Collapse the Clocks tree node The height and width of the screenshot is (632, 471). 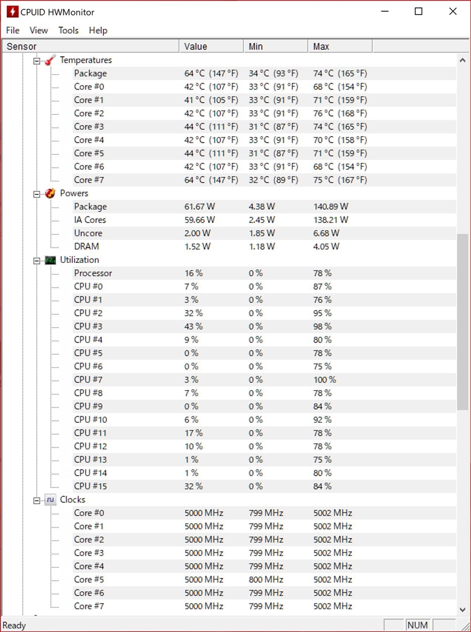pyautogui.click(x=36, y=501)
